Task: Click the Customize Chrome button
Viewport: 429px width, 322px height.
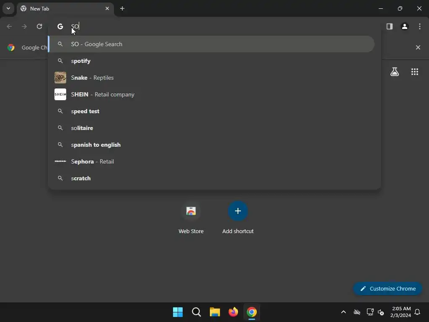Action: point(388,288)
